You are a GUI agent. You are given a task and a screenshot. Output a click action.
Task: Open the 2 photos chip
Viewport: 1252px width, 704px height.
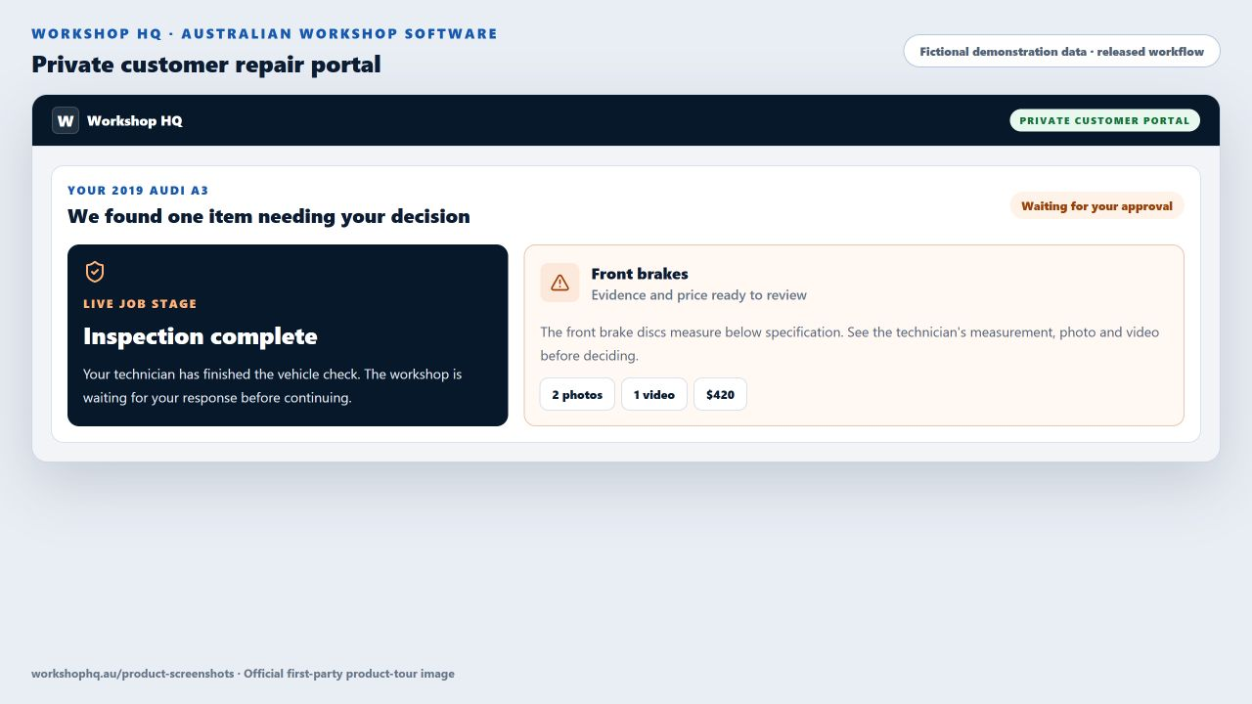[x=577, y=394]
